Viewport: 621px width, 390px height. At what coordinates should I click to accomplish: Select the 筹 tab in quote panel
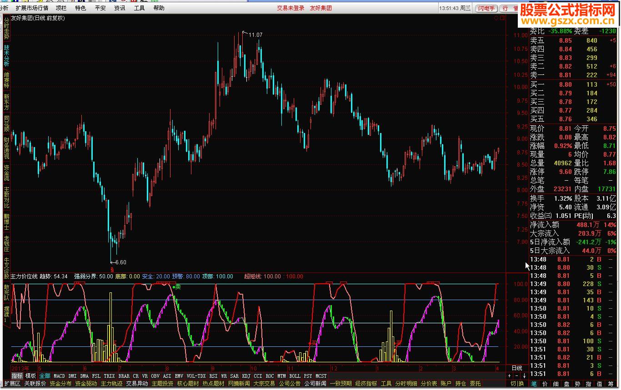click(x=611, y=384)
